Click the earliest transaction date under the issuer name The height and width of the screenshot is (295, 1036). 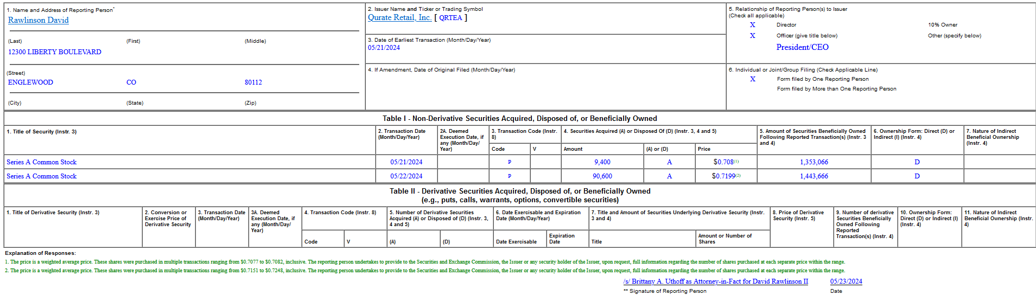(384, 48)
